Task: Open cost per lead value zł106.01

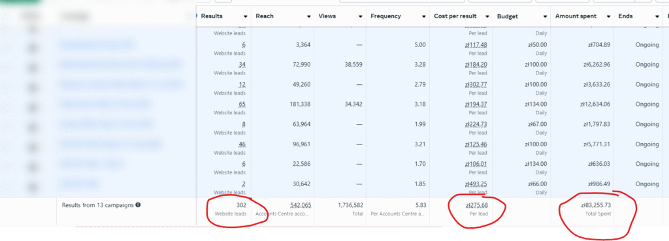Action: [x=476, y=164]
